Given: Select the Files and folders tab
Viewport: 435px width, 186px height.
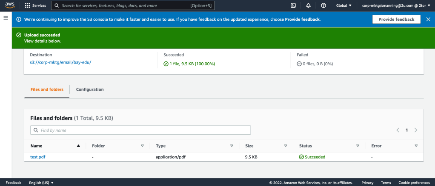Looking at the screenshot, I should [47, 89].
